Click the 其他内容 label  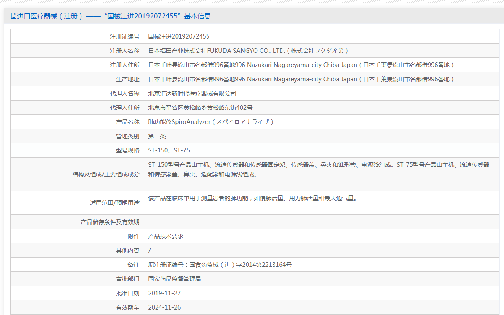[127, 250]
